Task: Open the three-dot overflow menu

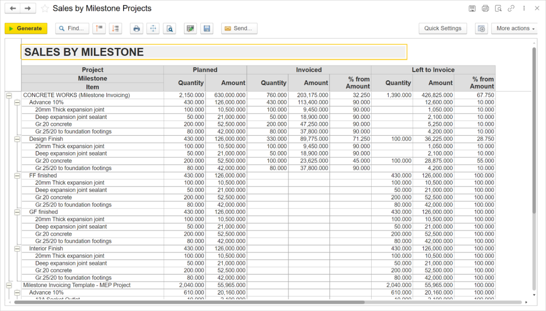Action: click(524, 8)
